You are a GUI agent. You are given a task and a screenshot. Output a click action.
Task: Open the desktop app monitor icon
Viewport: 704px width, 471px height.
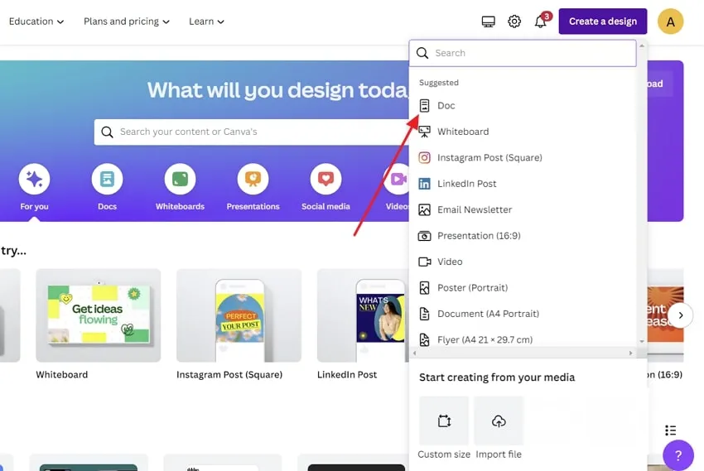click(x=488, y=22)
